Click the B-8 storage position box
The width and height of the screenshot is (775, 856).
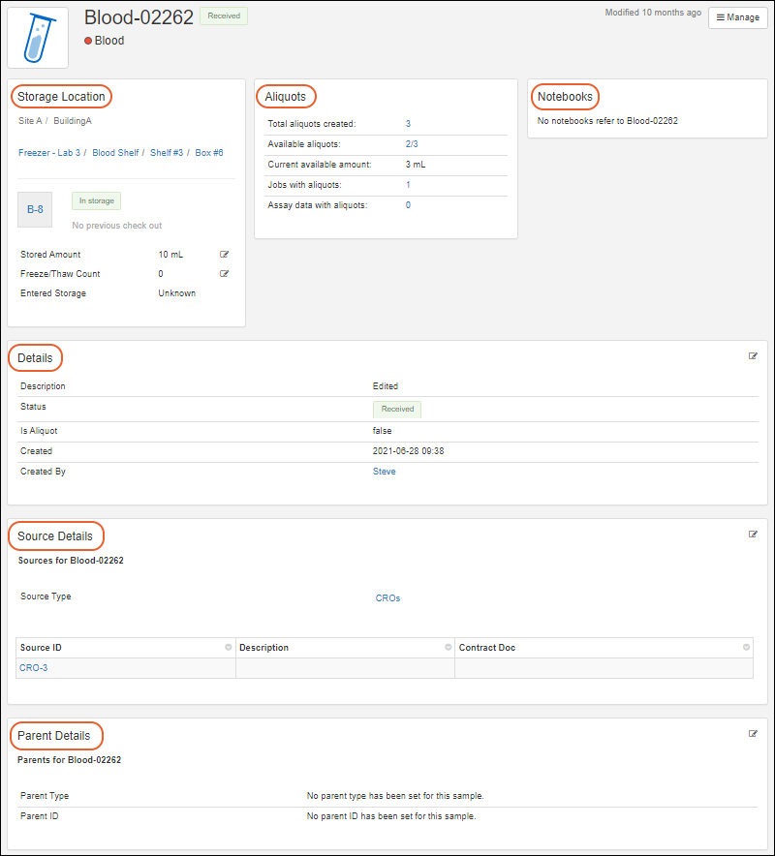[35, 209]
